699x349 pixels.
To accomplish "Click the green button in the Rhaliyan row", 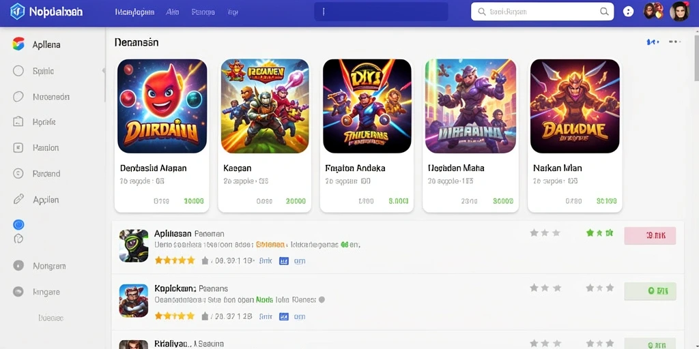I will pos(650,344).
